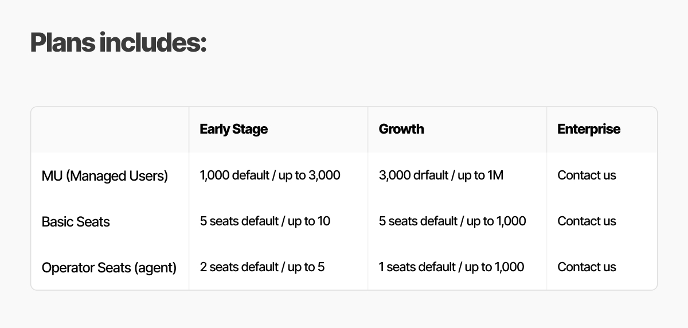Select the "1,000 default / up to 3,000" cell
The width and height of the screenshot is (688, 328).
[x=270, y=175]
